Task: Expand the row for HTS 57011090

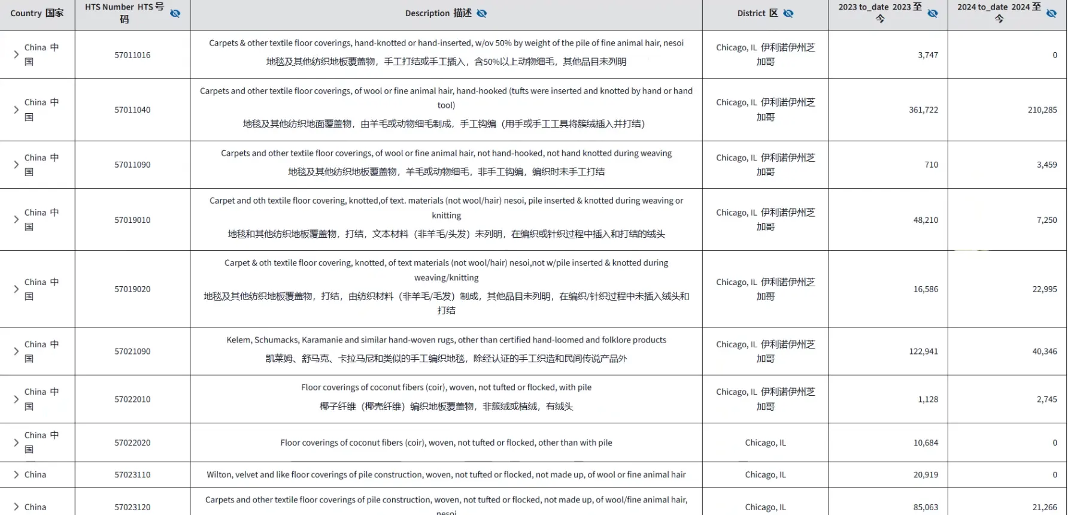Action: pos(16,165)
